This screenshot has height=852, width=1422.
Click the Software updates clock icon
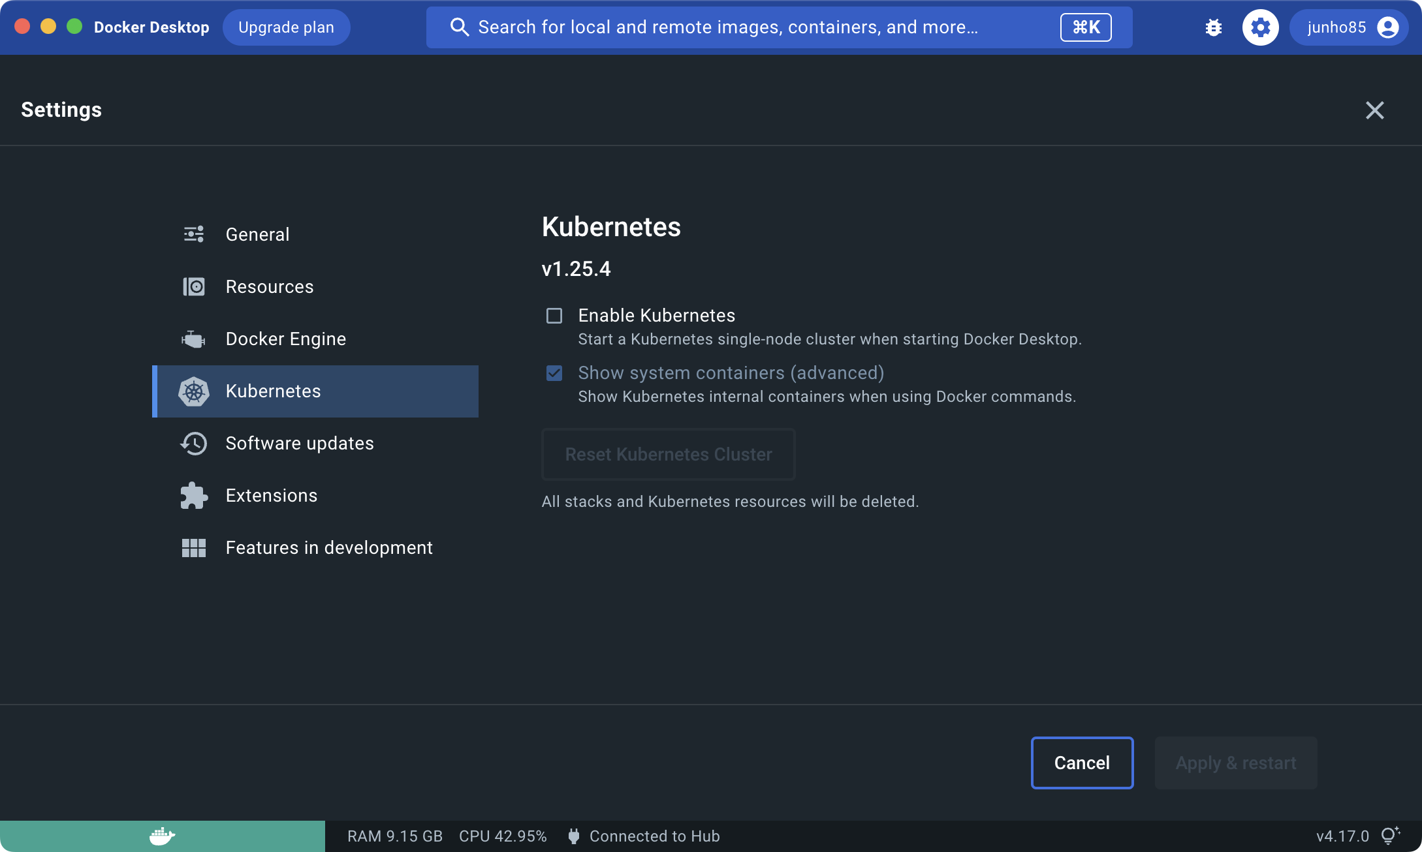pos(194,444)
